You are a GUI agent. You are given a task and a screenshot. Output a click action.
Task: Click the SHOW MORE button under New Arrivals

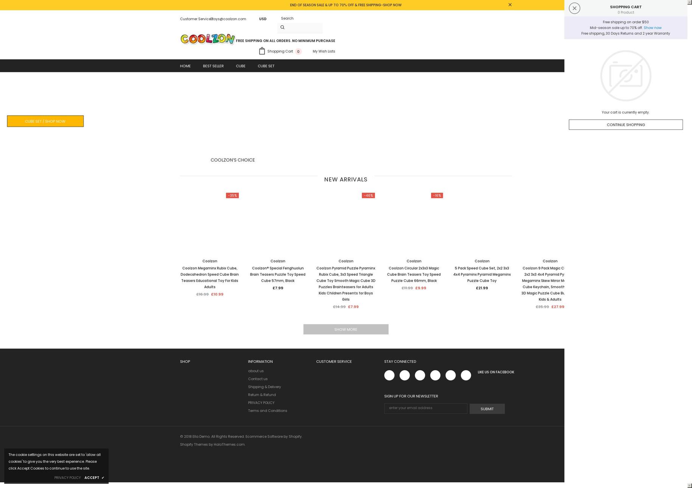click(345, 329)
